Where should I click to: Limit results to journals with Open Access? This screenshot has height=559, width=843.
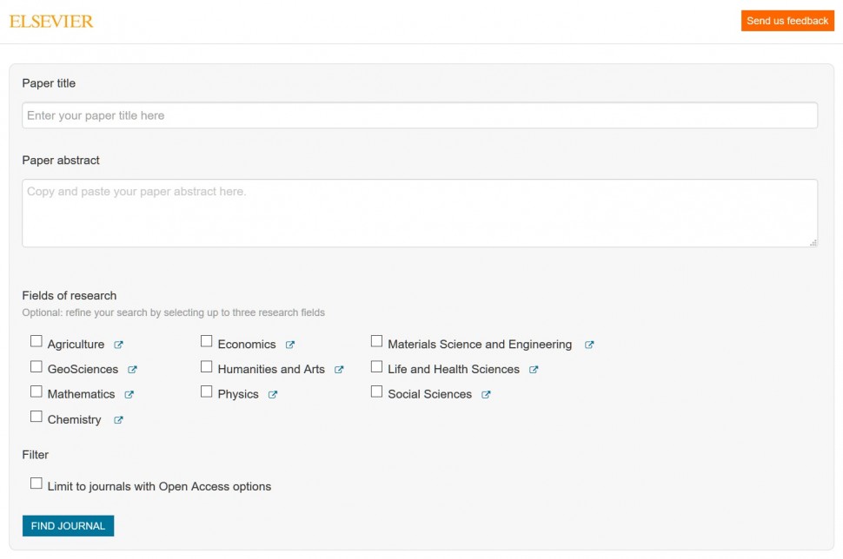click(x=36, y=482)
